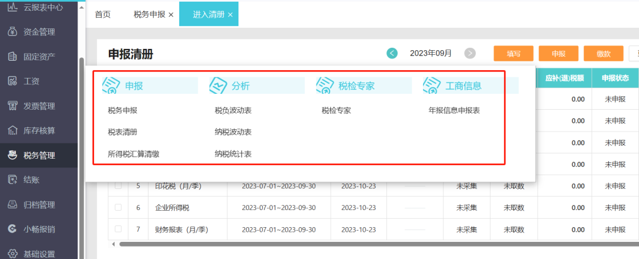Open 固定资产 in the sidebar
Viewport: 639px width, 259px height.
38,57
